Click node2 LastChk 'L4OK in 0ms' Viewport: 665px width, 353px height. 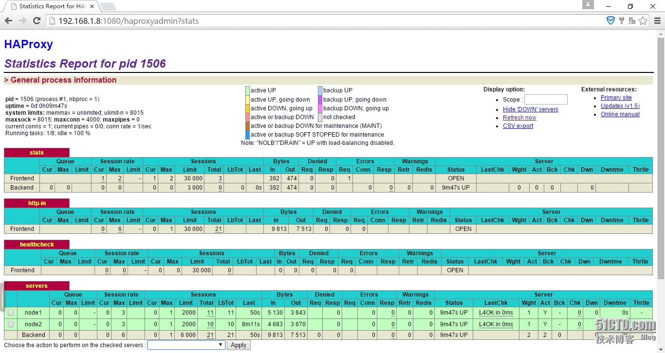pos(496,324)
